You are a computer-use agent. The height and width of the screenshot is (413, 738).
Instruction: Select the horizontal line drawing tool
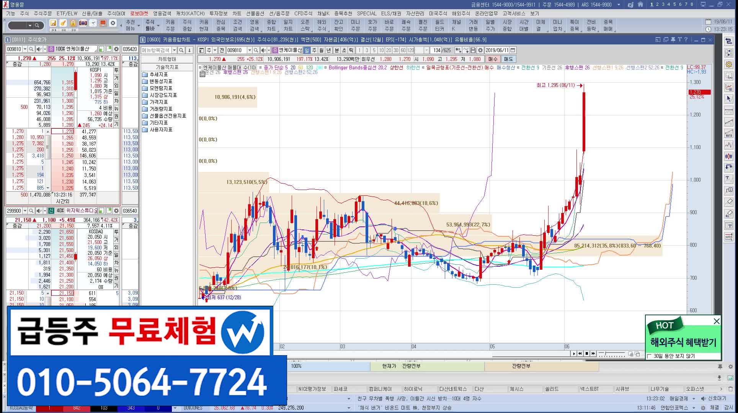pos(729,111)
